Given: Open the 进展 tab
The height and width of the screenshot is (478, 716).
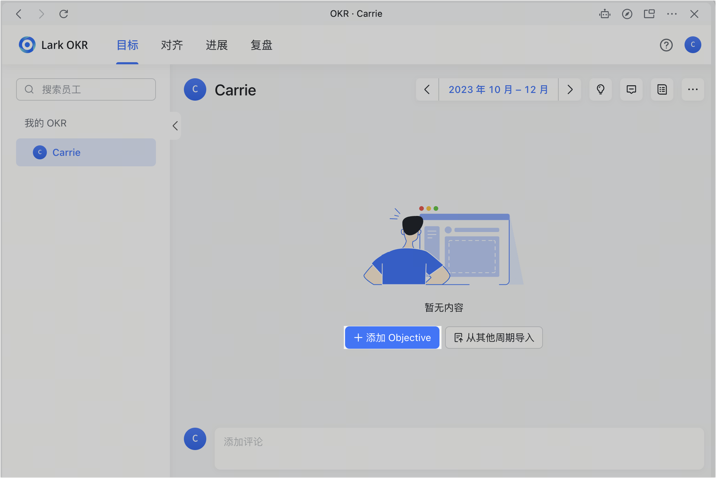Looking at the screenshot, I should (217, 45).
